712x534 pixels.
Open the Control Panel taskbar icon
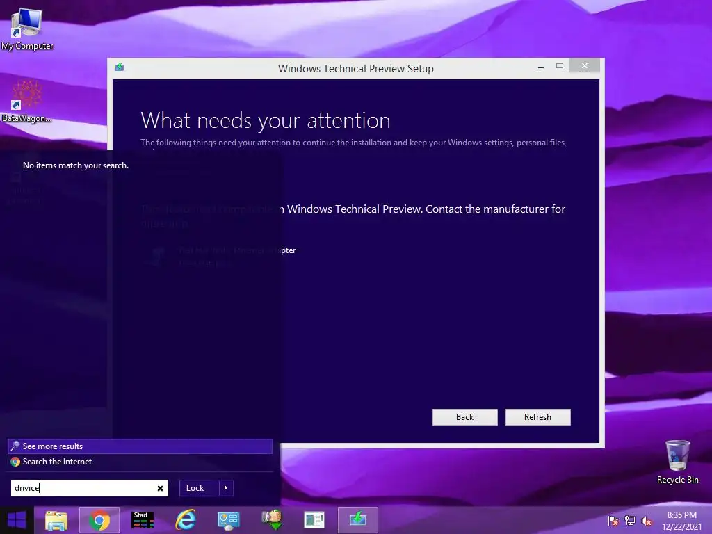tap(228, 520)
